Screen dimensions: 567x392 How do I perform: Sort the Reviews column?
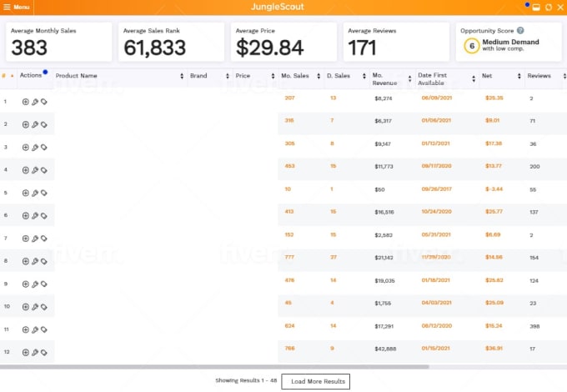coord(564,76)
